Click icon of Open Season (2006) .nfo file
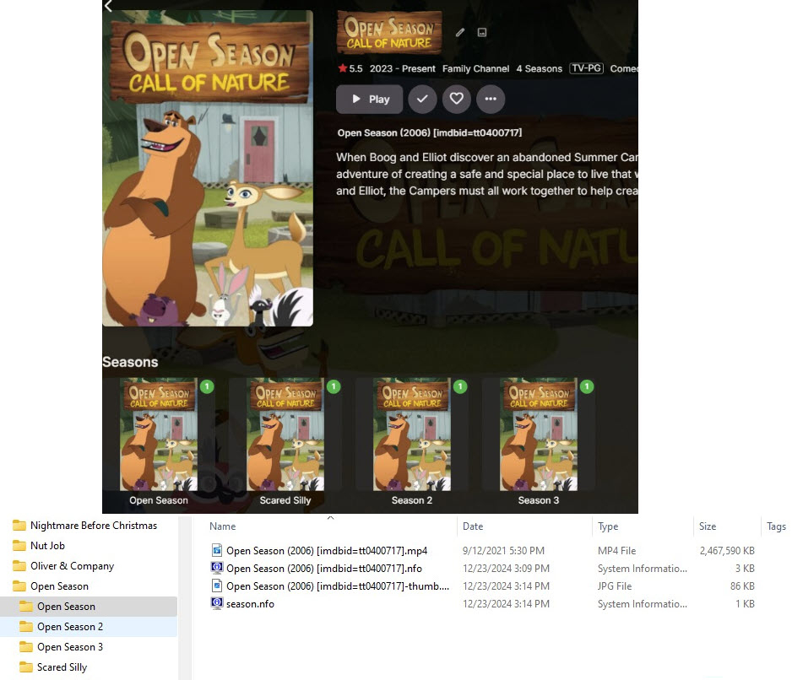 [217, 568]
